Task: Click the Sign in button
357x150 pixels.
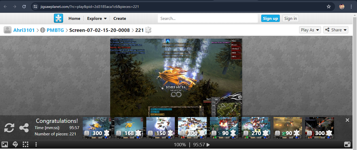Action: (291, 18)
